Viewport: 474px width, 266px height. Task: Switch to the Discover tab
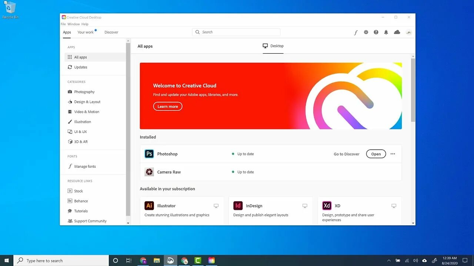[x=111, y=33]
